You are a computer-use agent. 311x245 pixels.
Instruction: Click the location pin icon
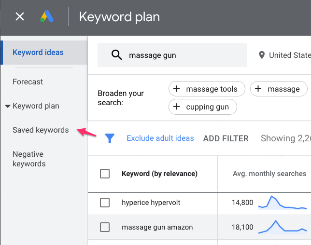pos(262,55)
